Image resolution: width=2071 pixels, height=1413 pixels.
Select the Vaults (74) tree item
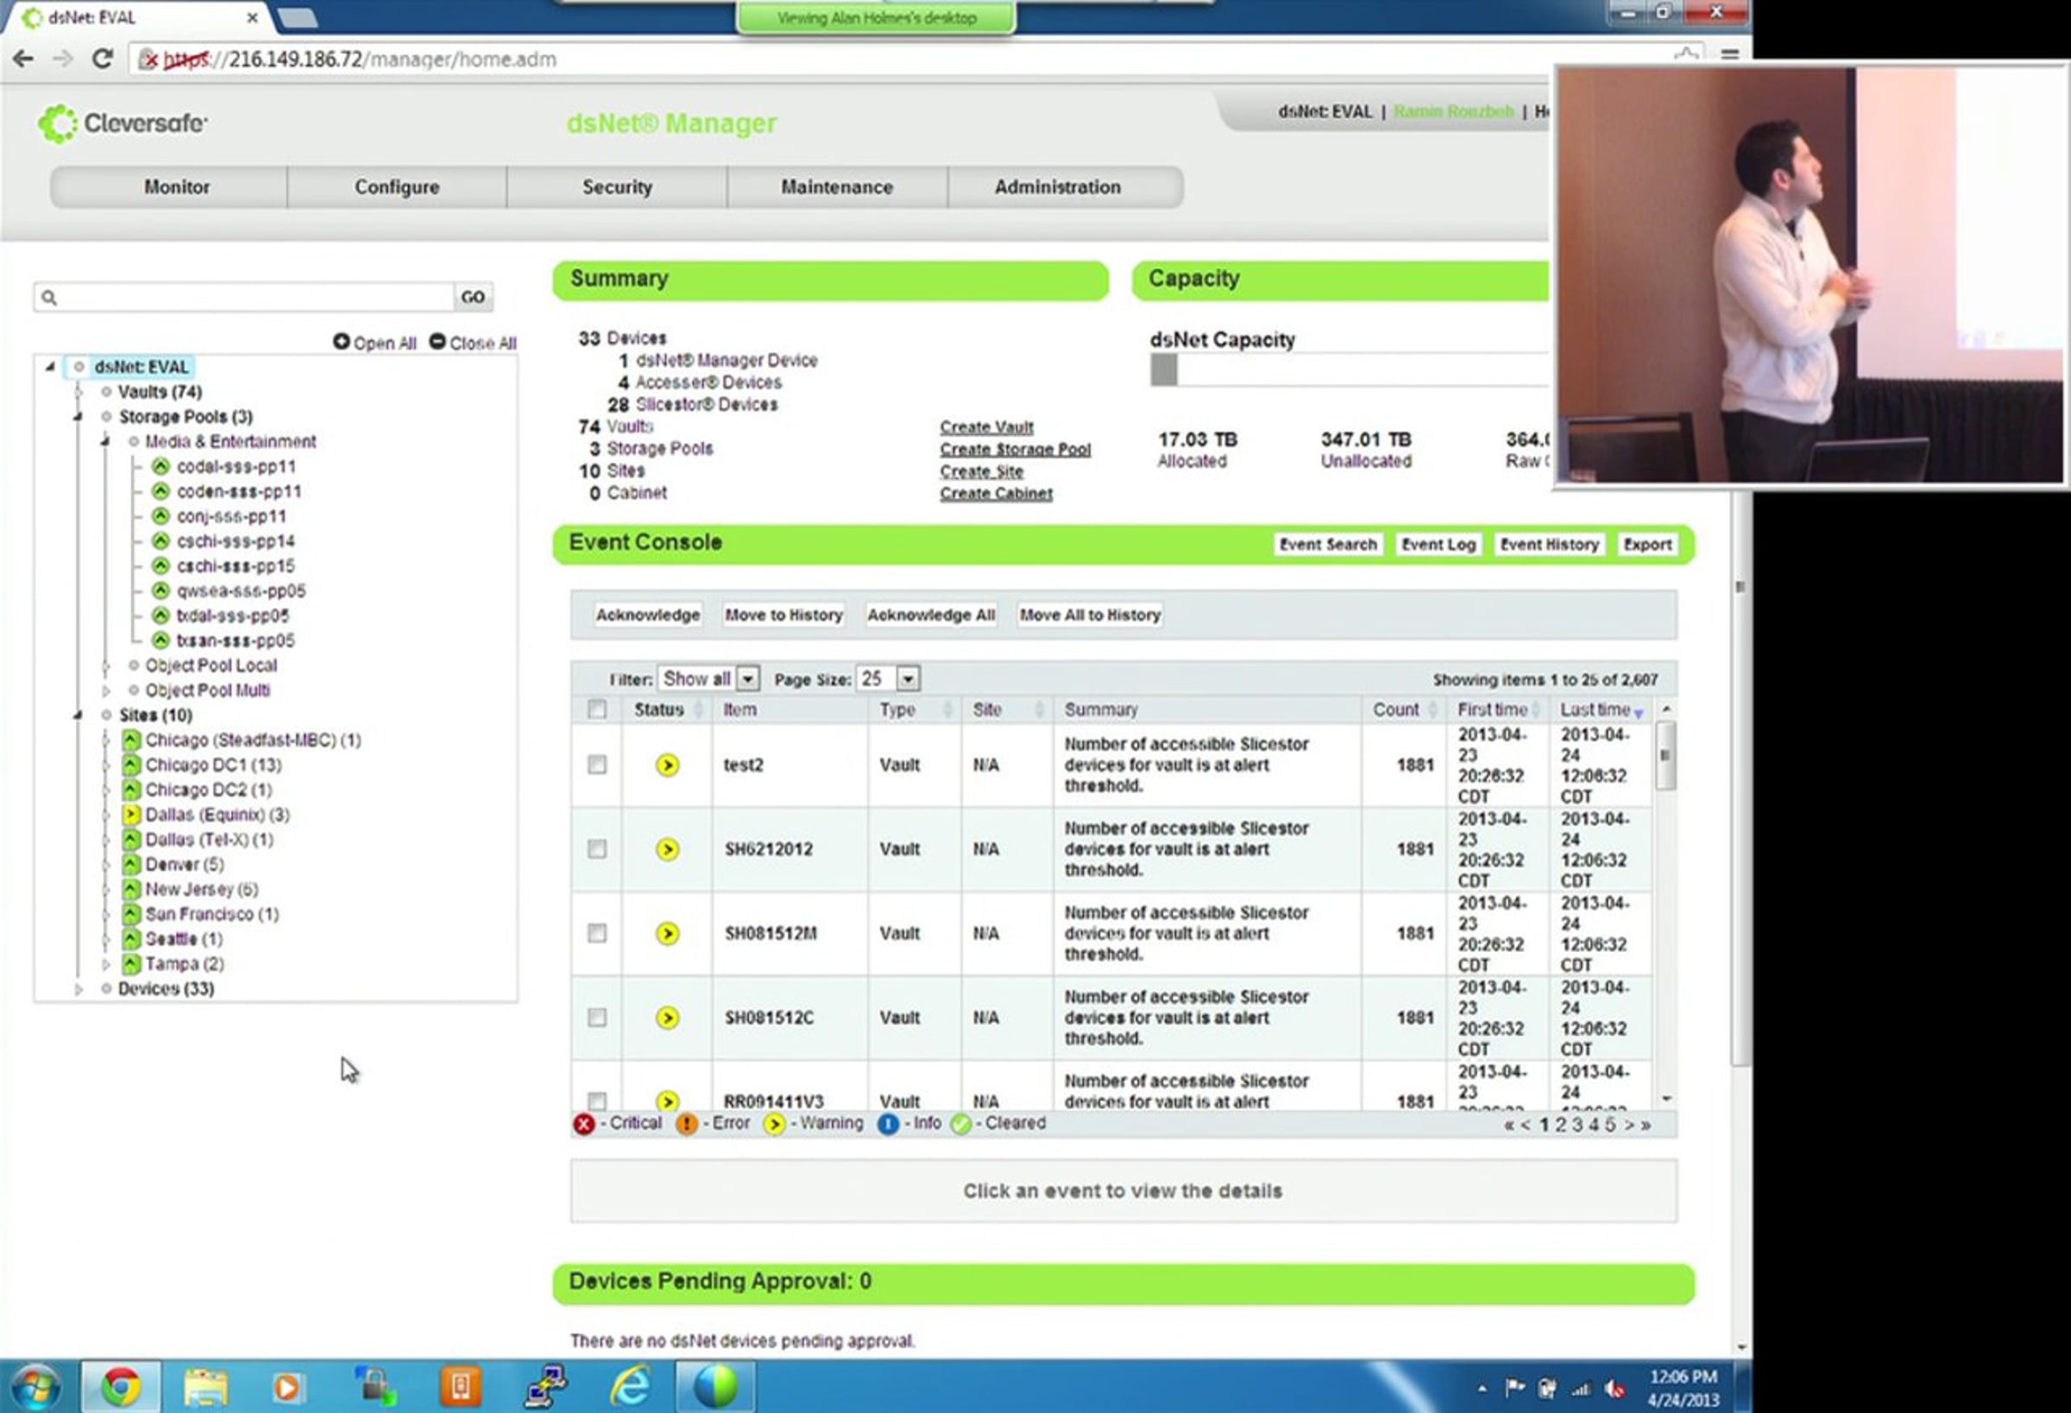pos(161,391)
